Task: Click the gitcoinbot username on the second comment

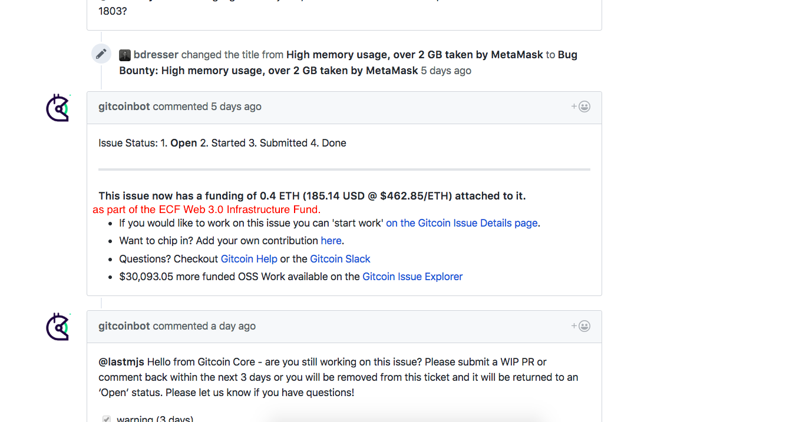Action: (124, 325)
